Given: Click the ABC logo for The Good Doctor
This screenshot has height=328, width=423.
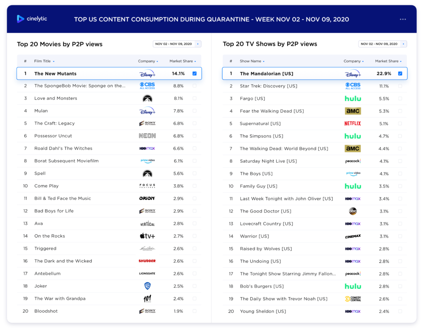Looking at the screenshot, I should point(353,211).
